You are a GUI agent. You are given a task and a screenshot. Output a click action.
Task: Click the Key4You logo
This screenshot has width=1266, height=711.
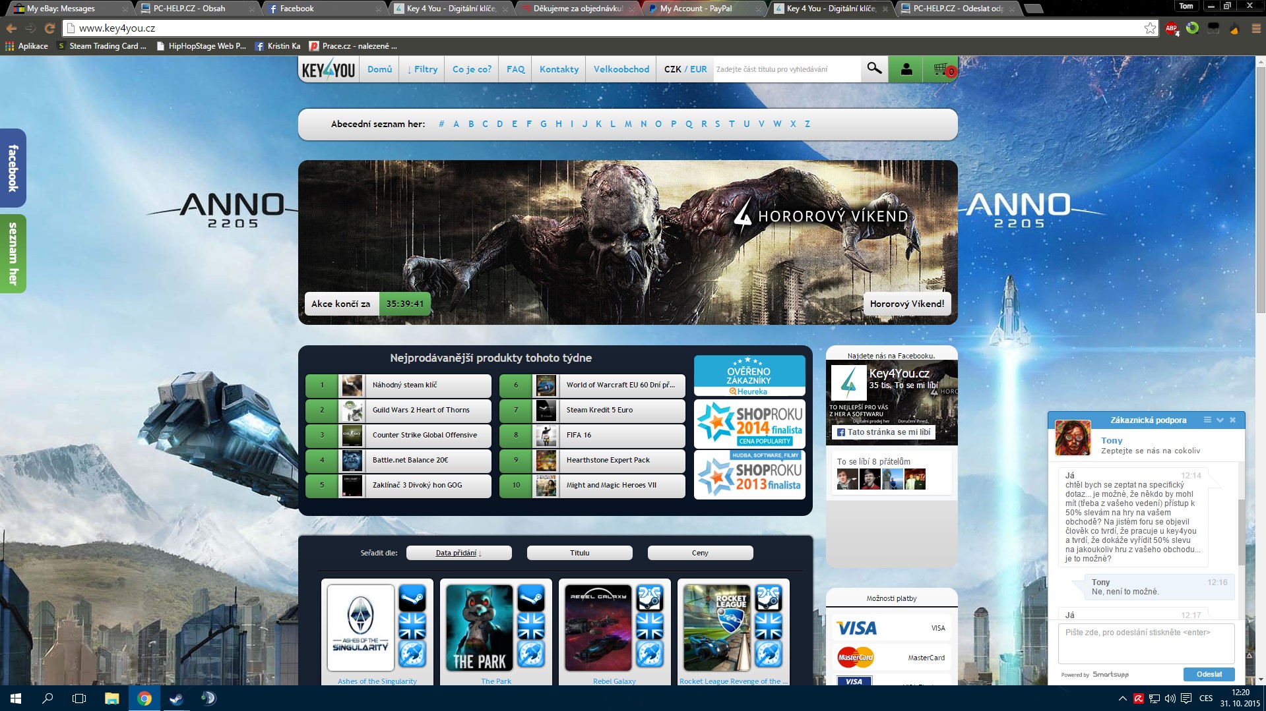click(329, 69)
